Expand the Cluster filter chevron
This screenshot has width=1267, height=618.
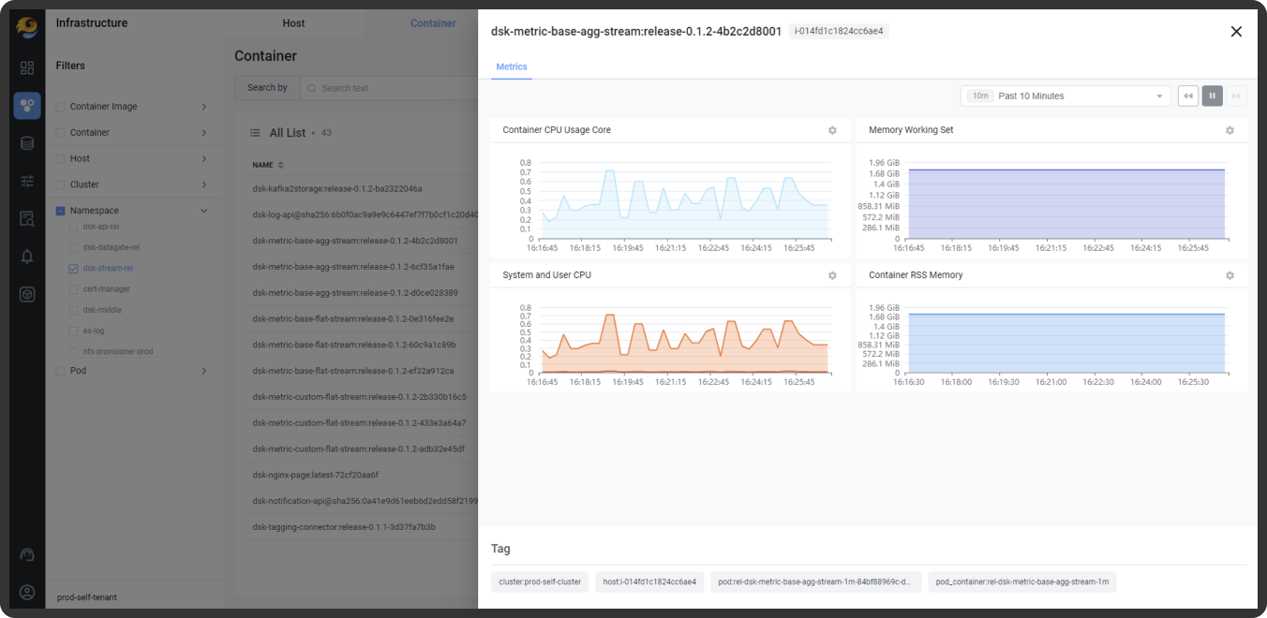tap(204, 184)
